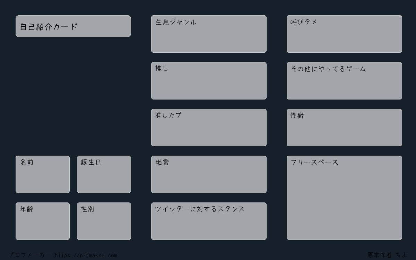Select the フリースペース large box

[x=344, y=198]
